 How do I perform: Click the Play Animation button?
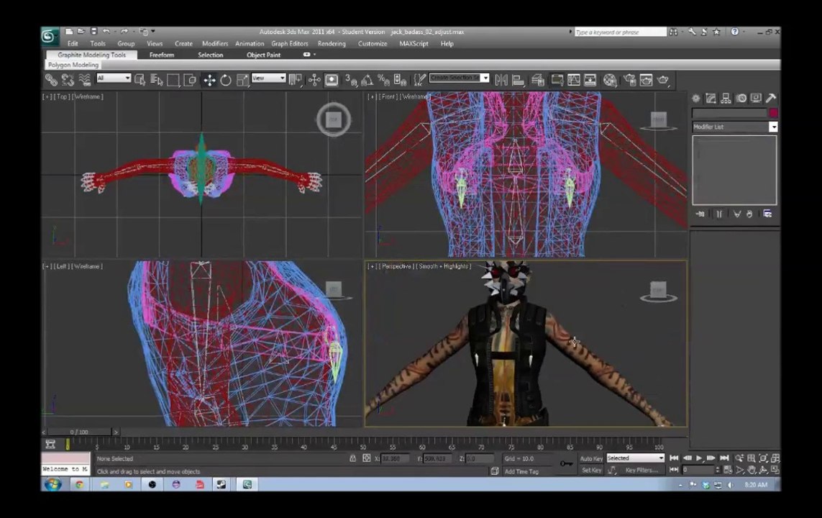[699, 458]
